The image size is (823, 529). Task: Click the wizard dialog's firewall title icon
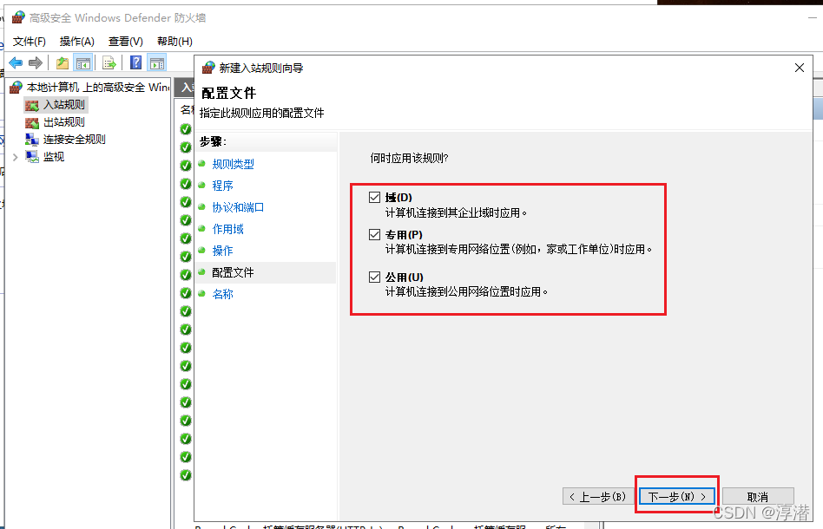[208, 68]
